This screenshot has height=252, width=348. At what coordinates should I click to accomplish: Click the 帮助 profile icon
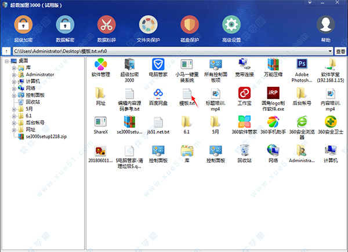[x=325, y=25]
